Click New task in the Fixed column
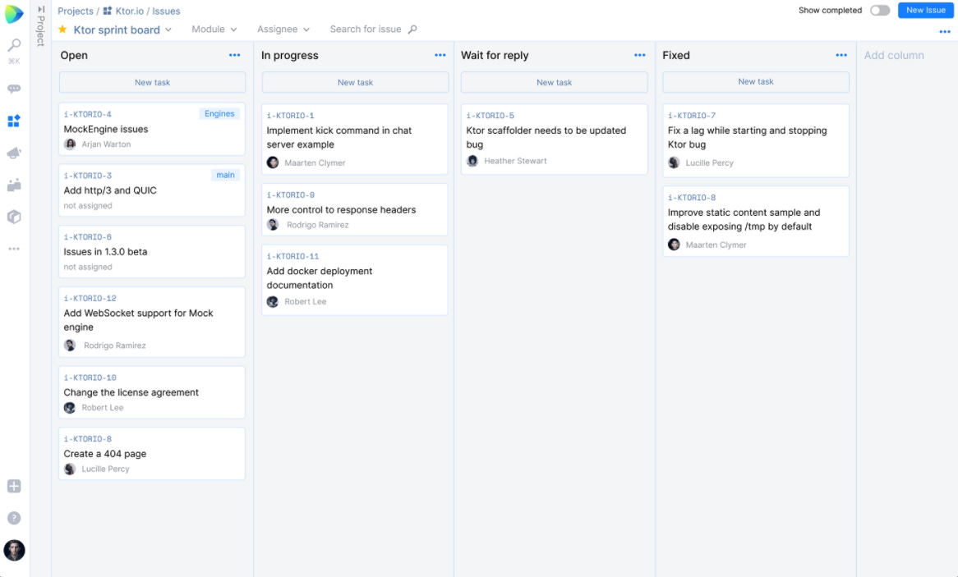958x577 pixels. click(x=756, y=82)
